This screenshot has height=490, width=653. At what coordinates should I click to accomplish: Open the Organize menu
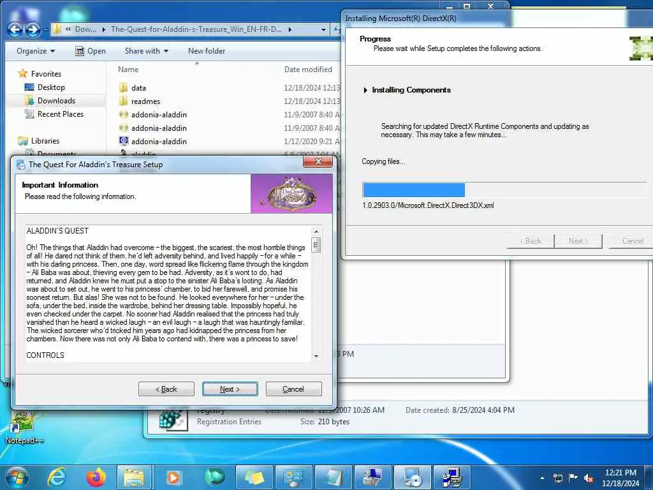[36, 51]
